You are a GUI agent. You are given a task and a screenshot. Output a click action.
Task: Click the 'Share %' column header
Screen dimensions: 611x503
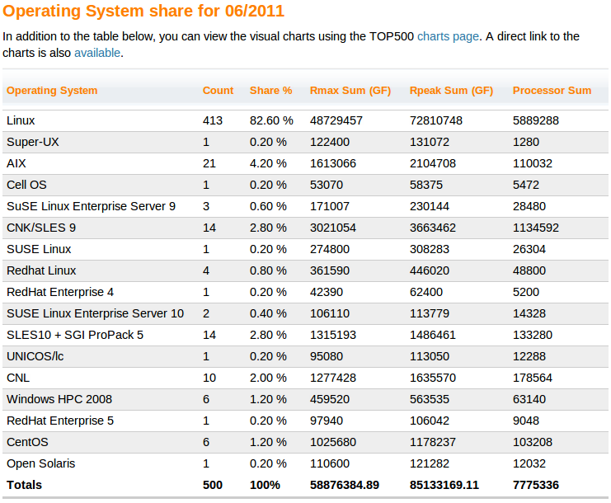click(270, 91)
